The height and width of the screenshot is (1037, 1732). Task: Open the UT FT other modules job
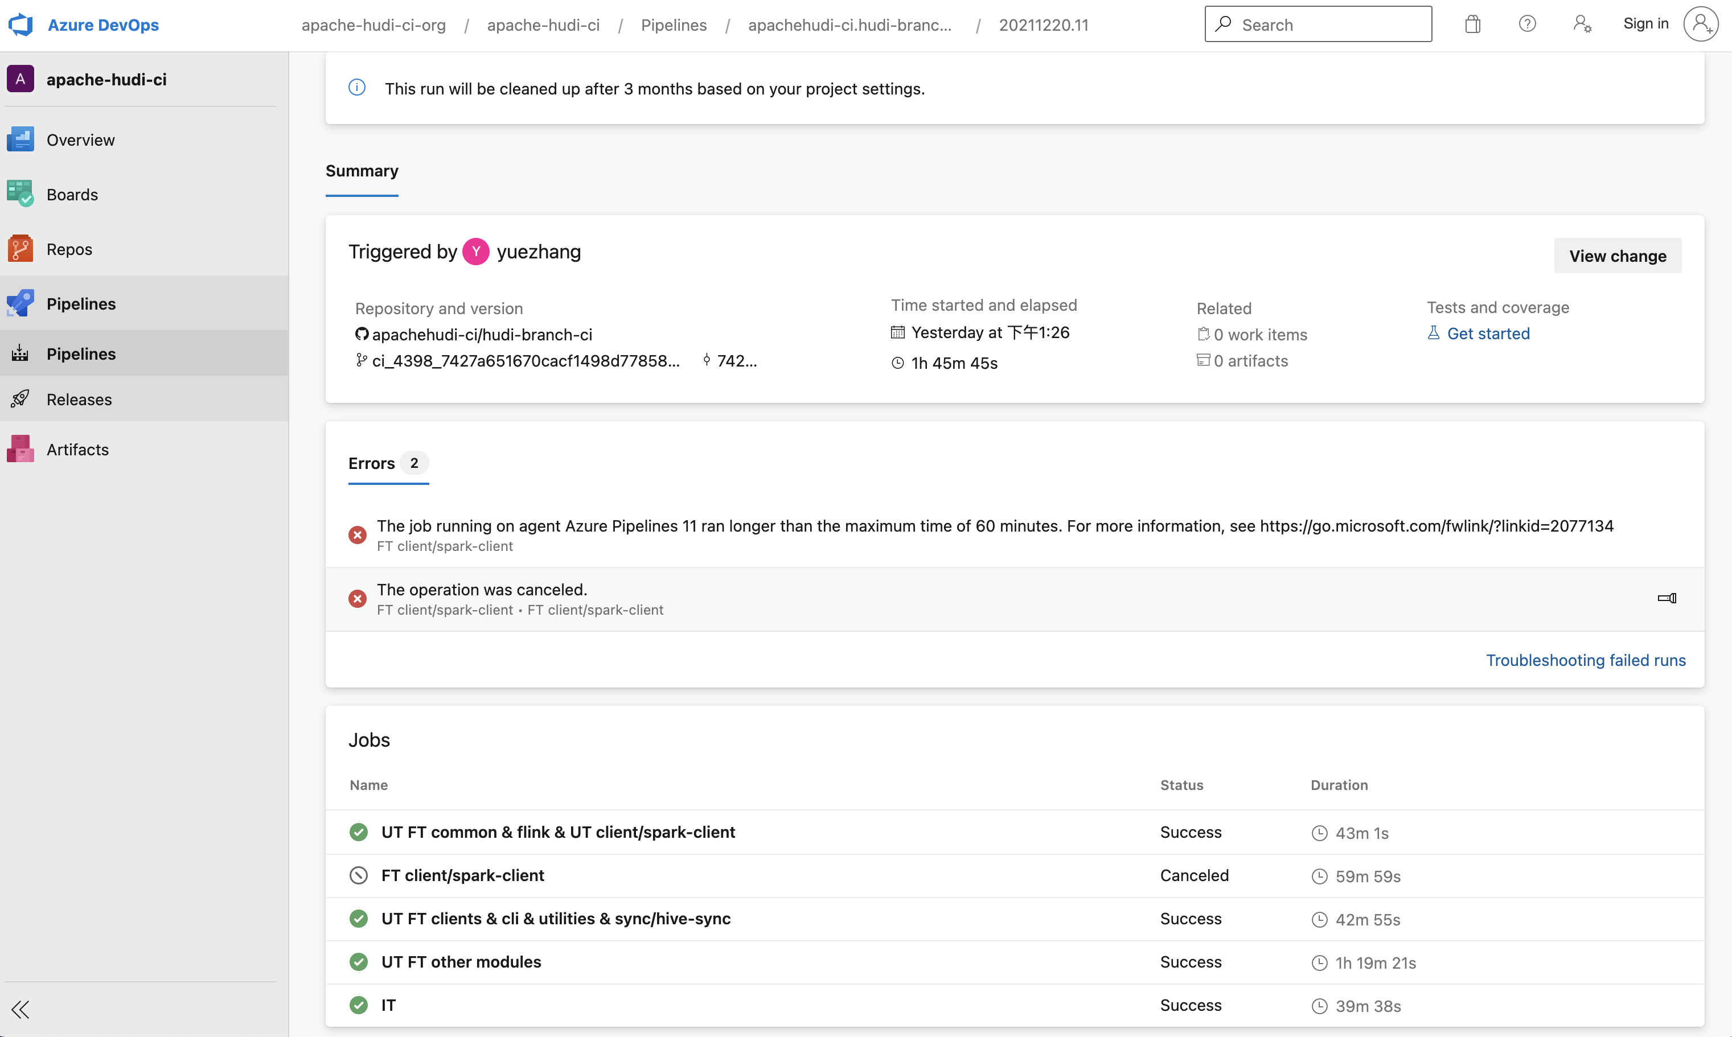tap(461, 962)
